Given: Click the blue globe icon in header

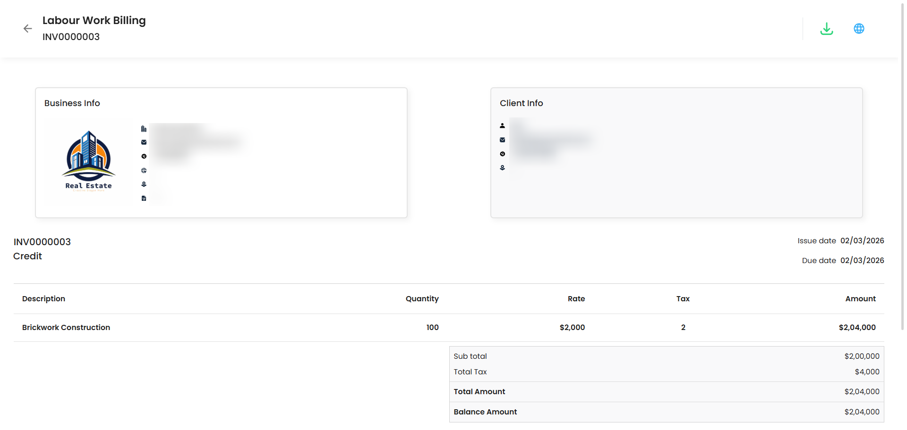Looking at the screenshot, I should [859, 29].
